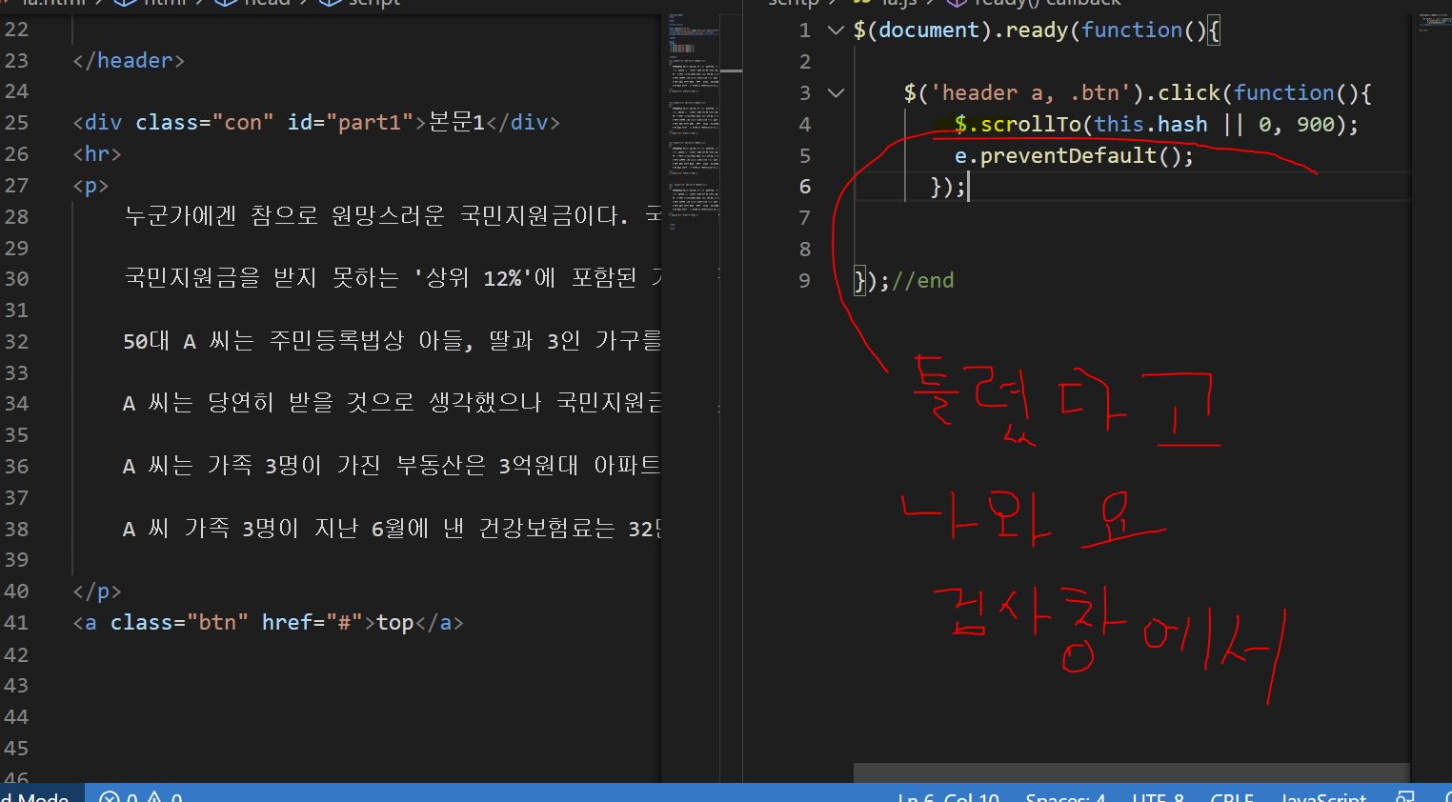Click the '//end' comment on line 9
The height and width of the screenshot is (802, 1452).
click(922, 281)
